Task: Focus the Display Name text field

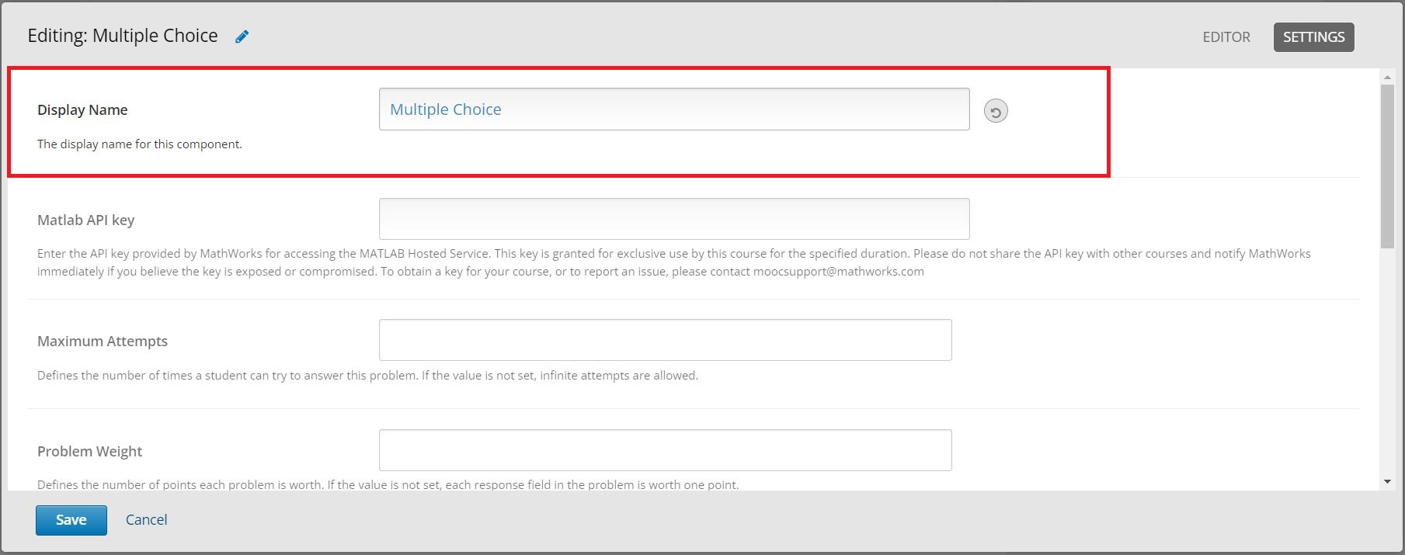Action: point(674,109)
